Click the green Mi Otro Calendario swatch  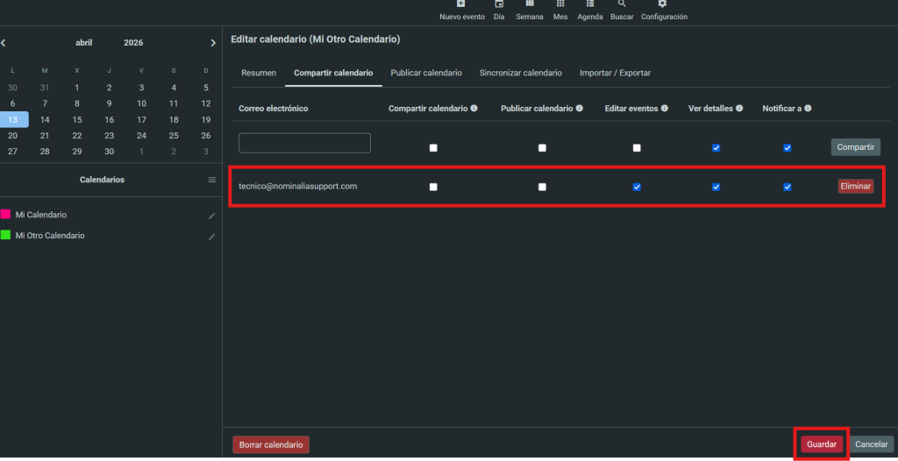click(x=5, y=236)
